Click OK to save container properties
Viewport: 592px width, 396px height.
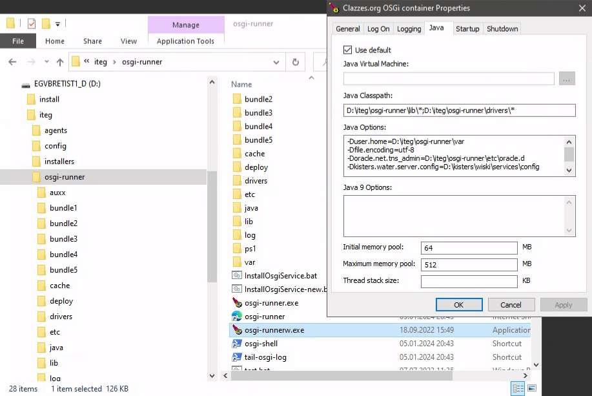[458, 304]
